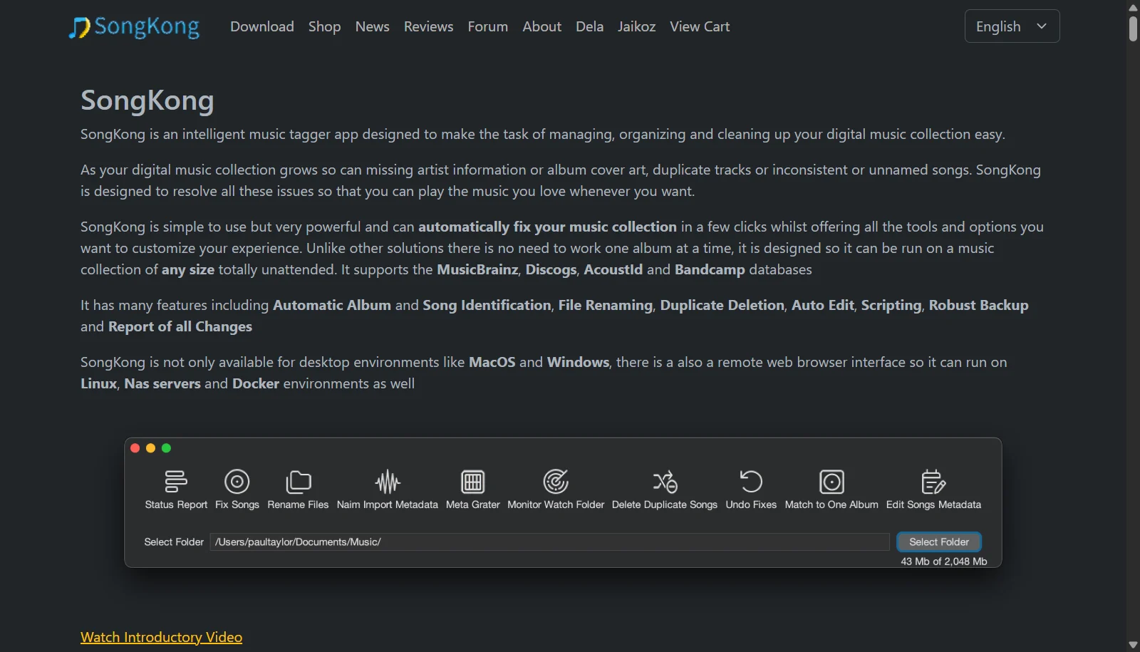Click the music folder path field
Image resolution: width=1140 pixels, height=652 pixels.
point(549,542)
